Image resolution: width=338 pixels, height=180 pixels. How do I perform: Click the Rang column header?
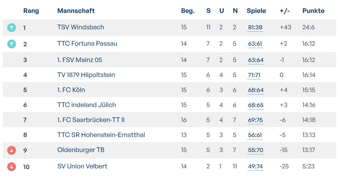point(31,11)
